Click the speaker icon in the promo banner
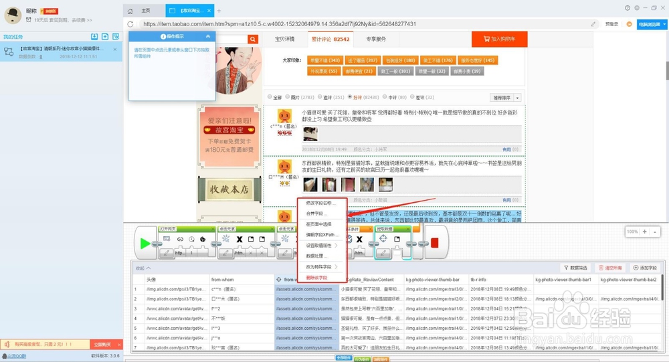 [7, 344]
